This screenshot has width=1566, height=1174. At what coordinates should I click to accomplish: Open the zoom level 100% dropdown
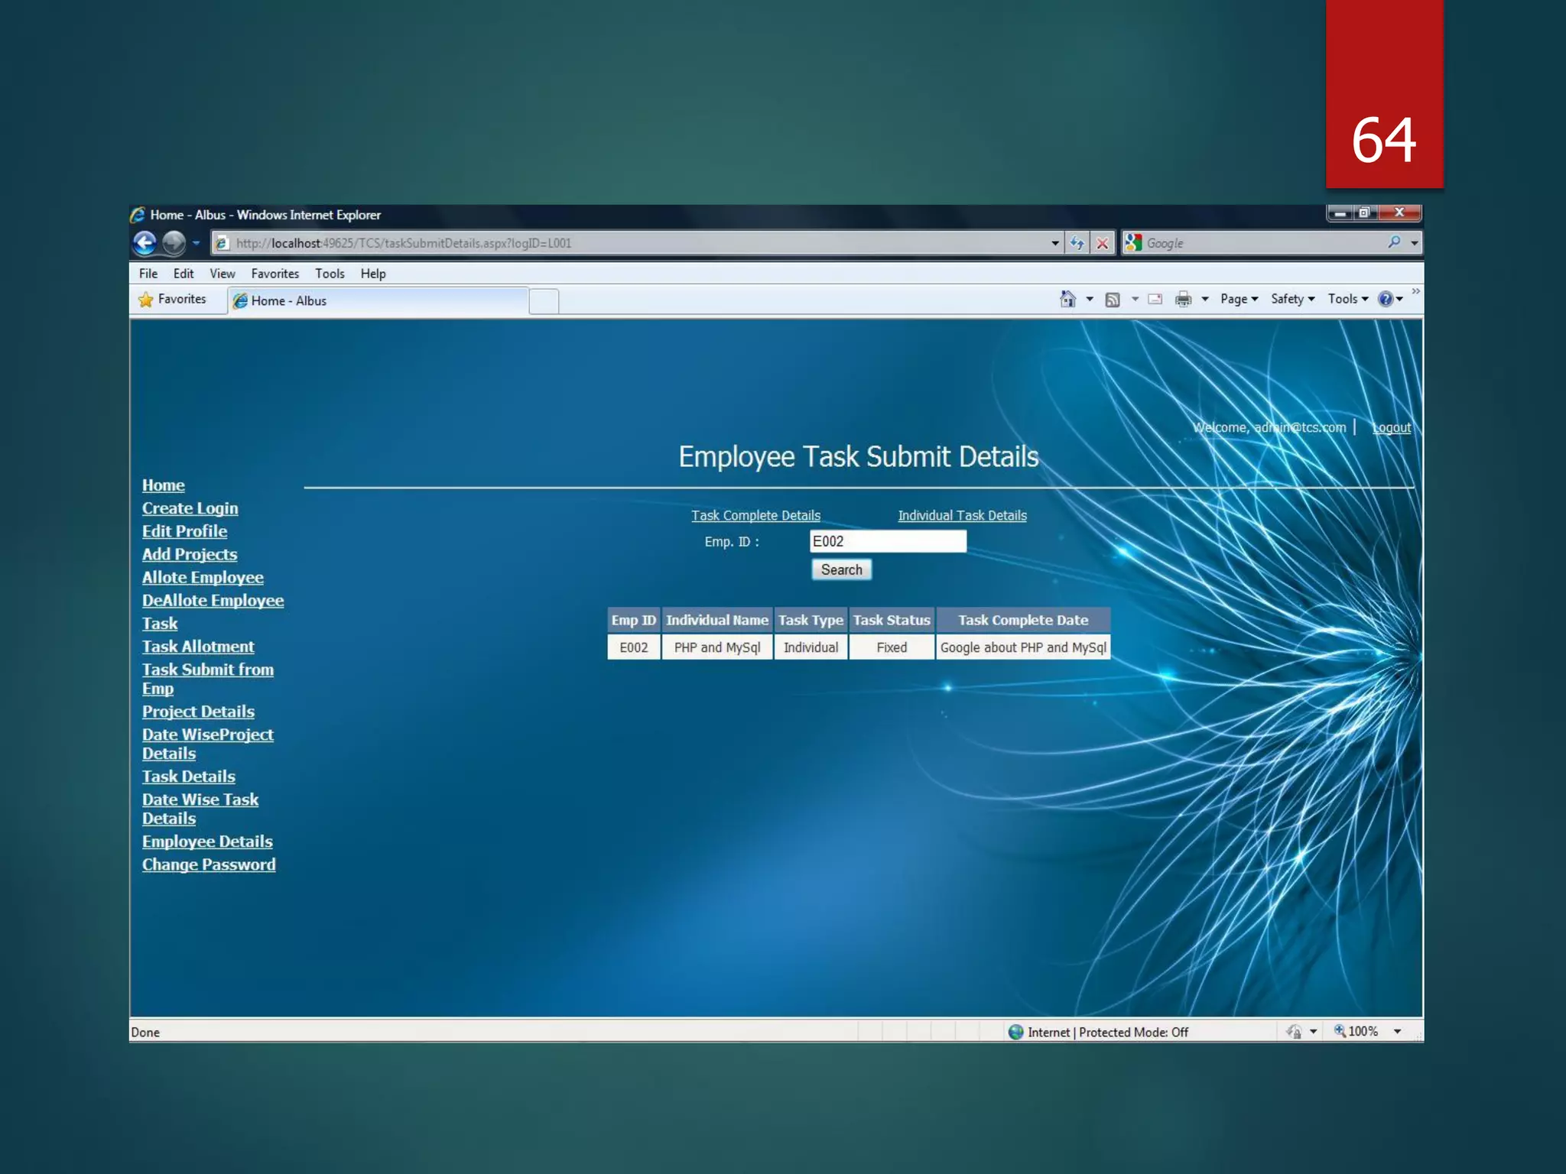coord(1398,1031)
